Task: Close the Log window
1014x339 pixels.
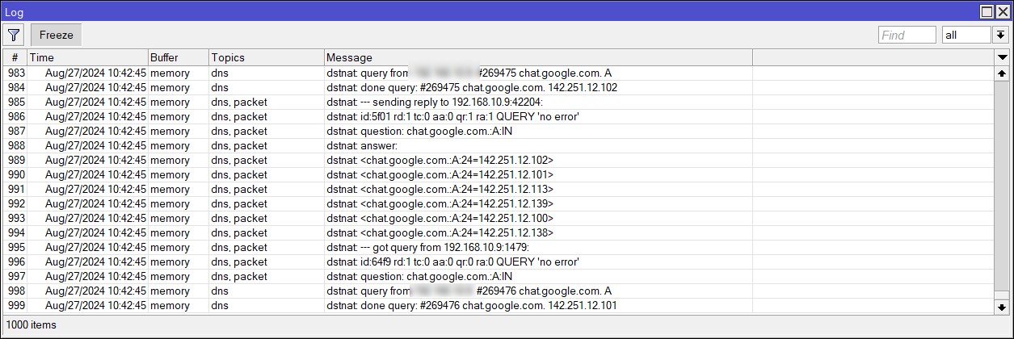Action: [x=1003, y=11]
